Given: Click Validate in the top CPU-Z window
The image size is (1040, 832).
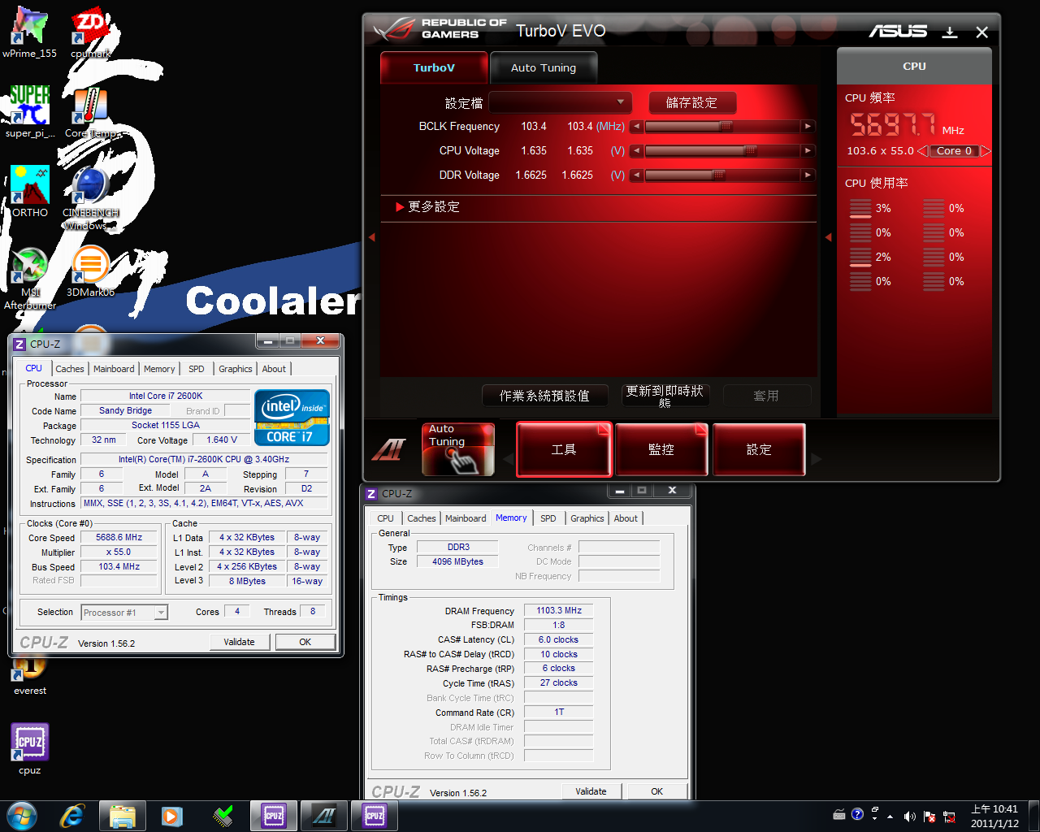Looking at the screenshot, I should (x=239, y=642).
